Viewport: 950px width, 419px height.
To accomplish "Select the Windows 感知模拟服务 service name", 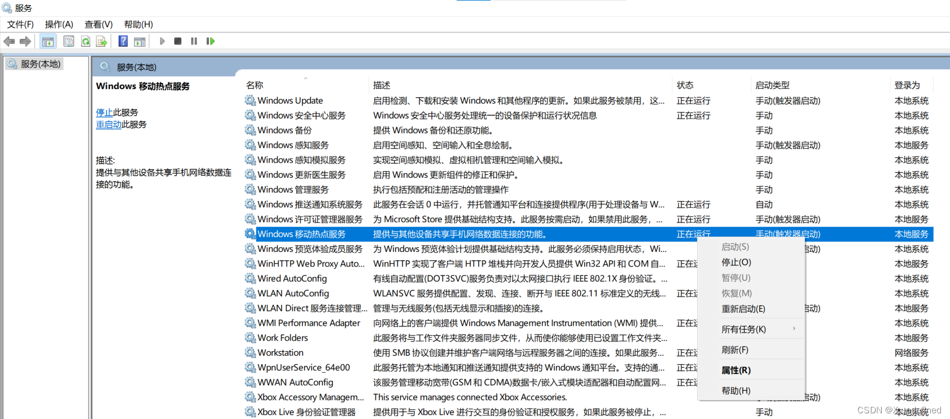I will [301, 160].
